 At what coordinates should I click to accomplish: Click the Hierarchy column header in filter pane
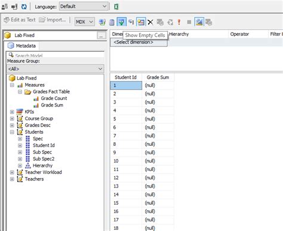click(x=198, y=34)
